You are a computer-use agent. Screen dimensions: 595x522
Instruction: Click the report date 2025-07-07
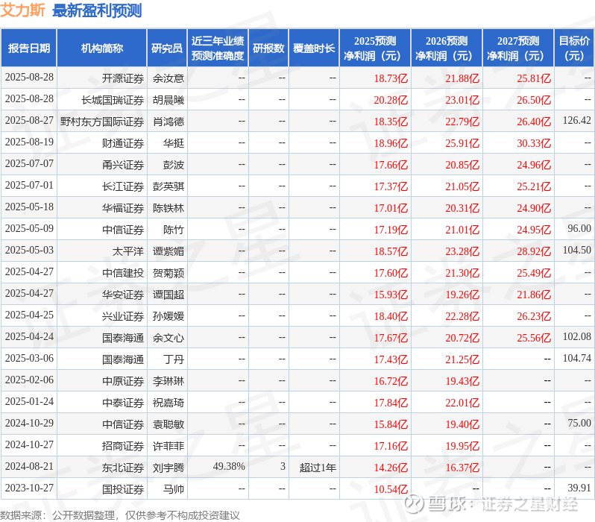(x=29, y=163)
